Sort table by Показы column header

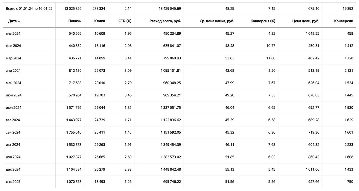(x=75, y=21)
